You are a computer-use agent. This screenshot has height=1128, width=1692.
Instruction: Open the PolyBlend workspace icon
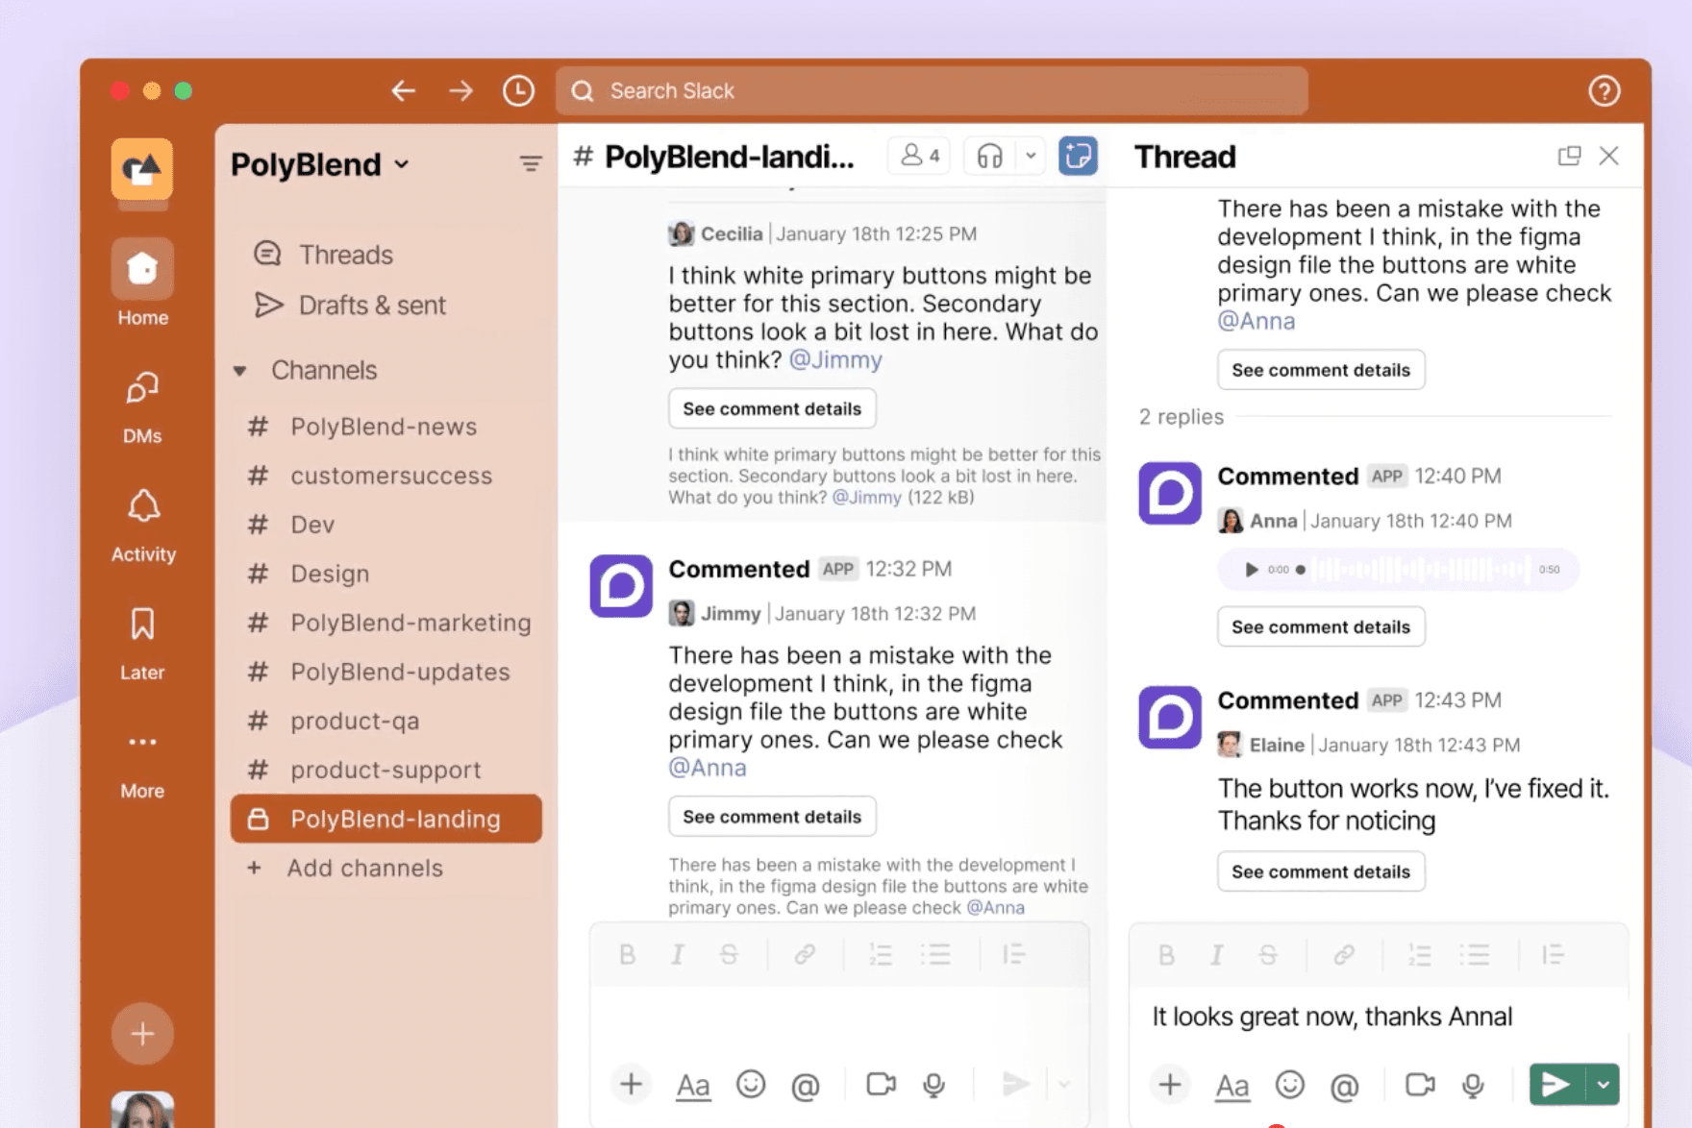click(x=142, y=169)
